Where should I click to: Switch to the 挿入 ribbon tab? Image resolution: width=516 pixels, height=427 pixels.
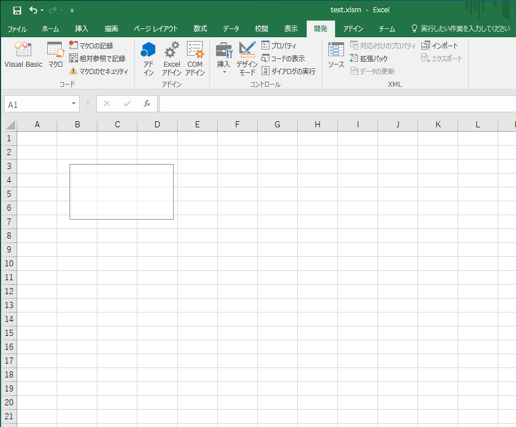coord(82,29)
